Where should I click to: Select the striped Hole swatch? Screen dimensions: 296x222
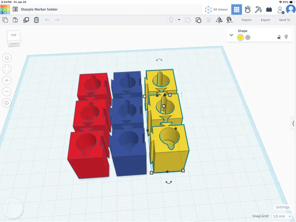click(x=248, y=37)
